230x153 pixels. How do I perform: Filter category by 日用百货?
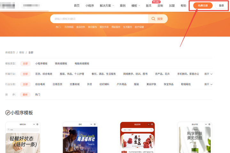point(57,84)
